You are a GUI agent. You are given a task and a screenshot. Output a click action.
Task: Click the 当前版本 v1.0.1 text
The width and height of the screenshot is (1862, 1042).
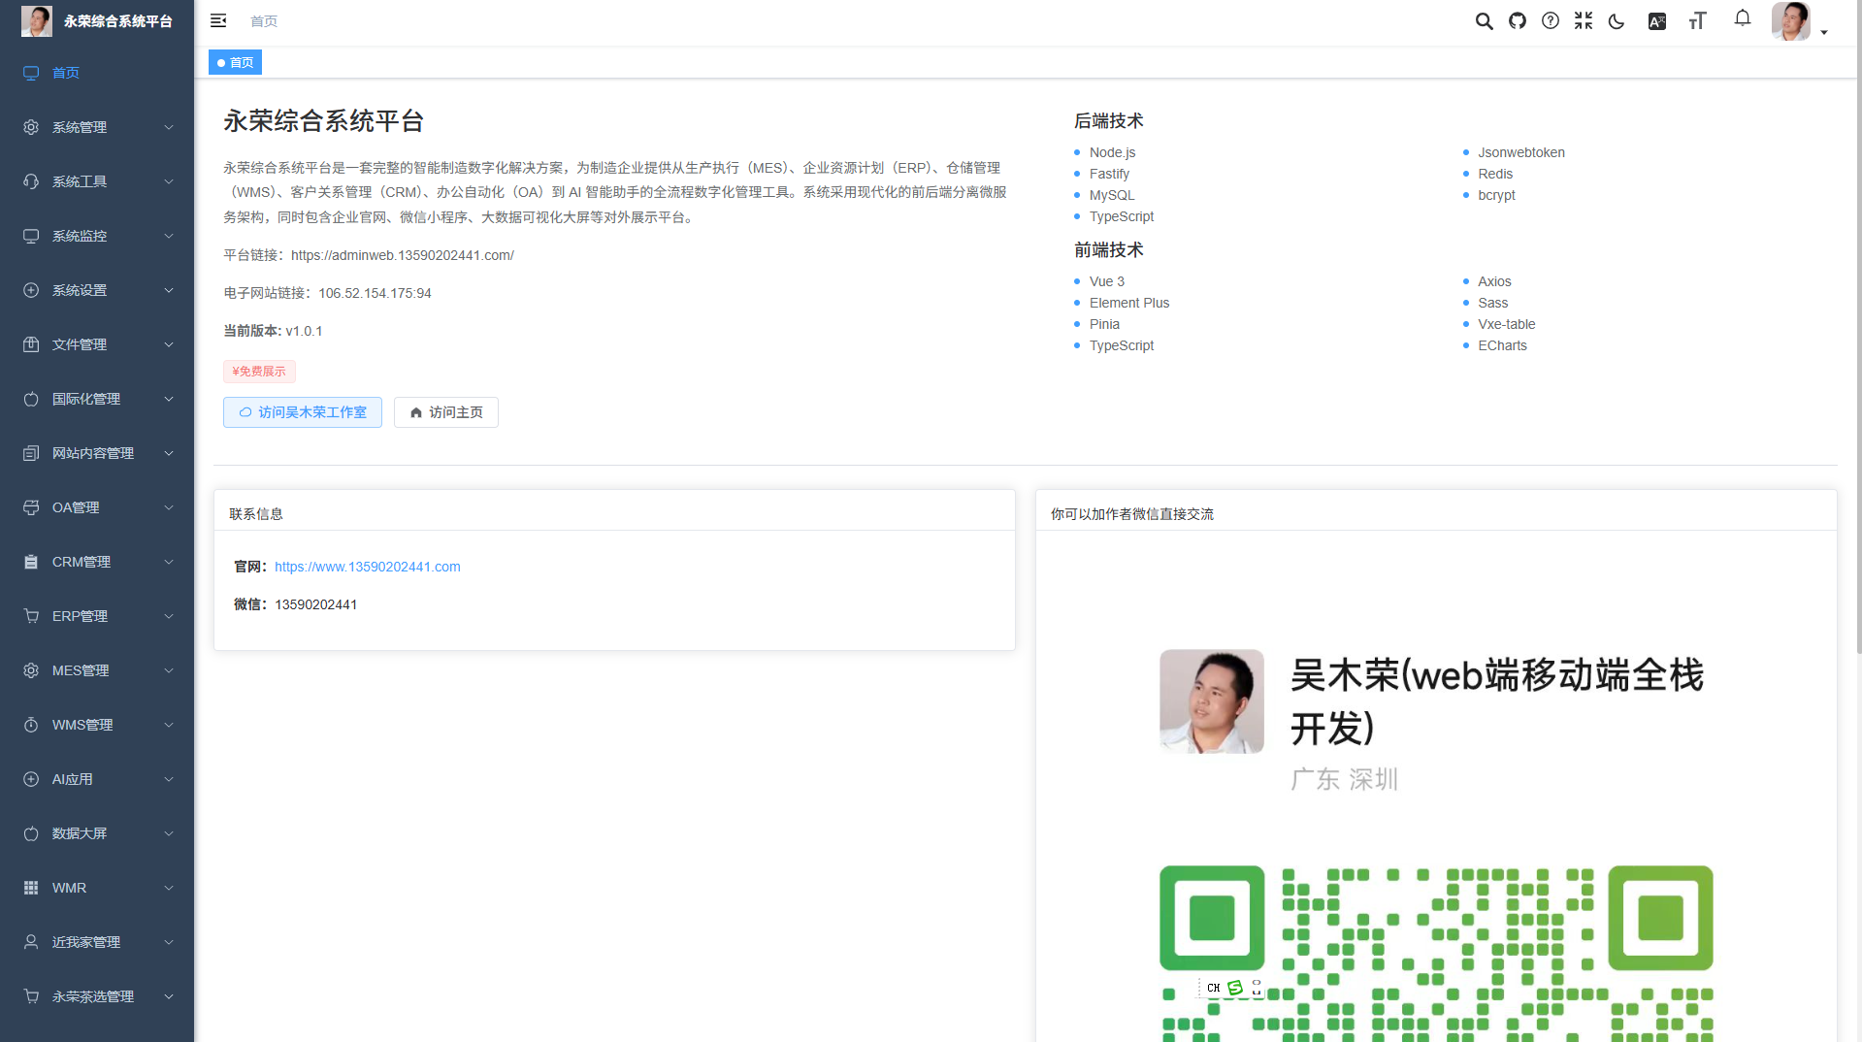[x=273, y=331]
